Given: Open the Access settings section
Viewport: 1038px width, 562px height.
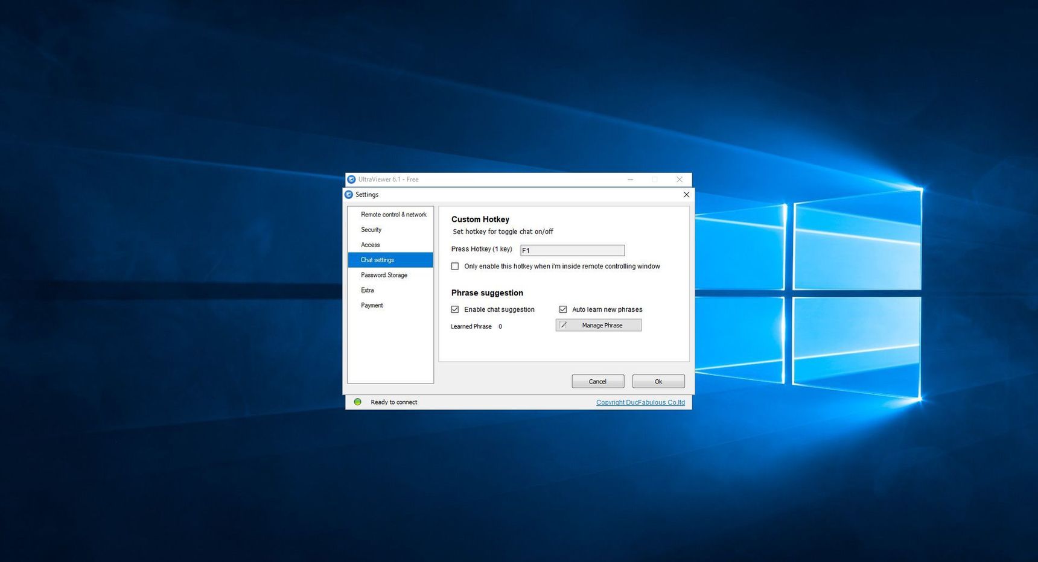Looking at the screenshot, I should click(x=390, y=245).
